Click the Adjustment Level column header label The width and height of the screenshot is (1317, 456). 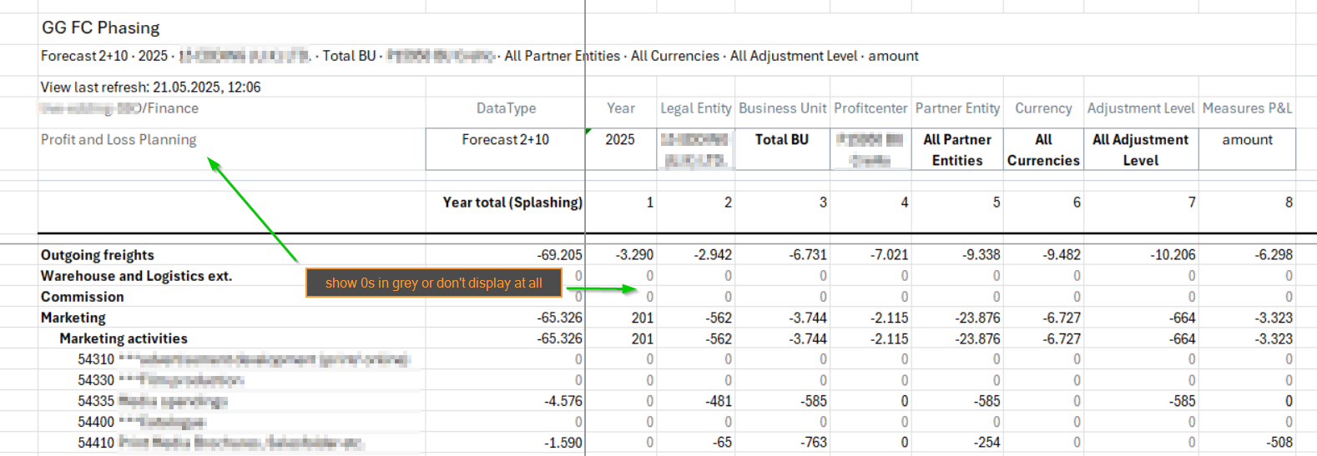click(x=1140, y=108)
